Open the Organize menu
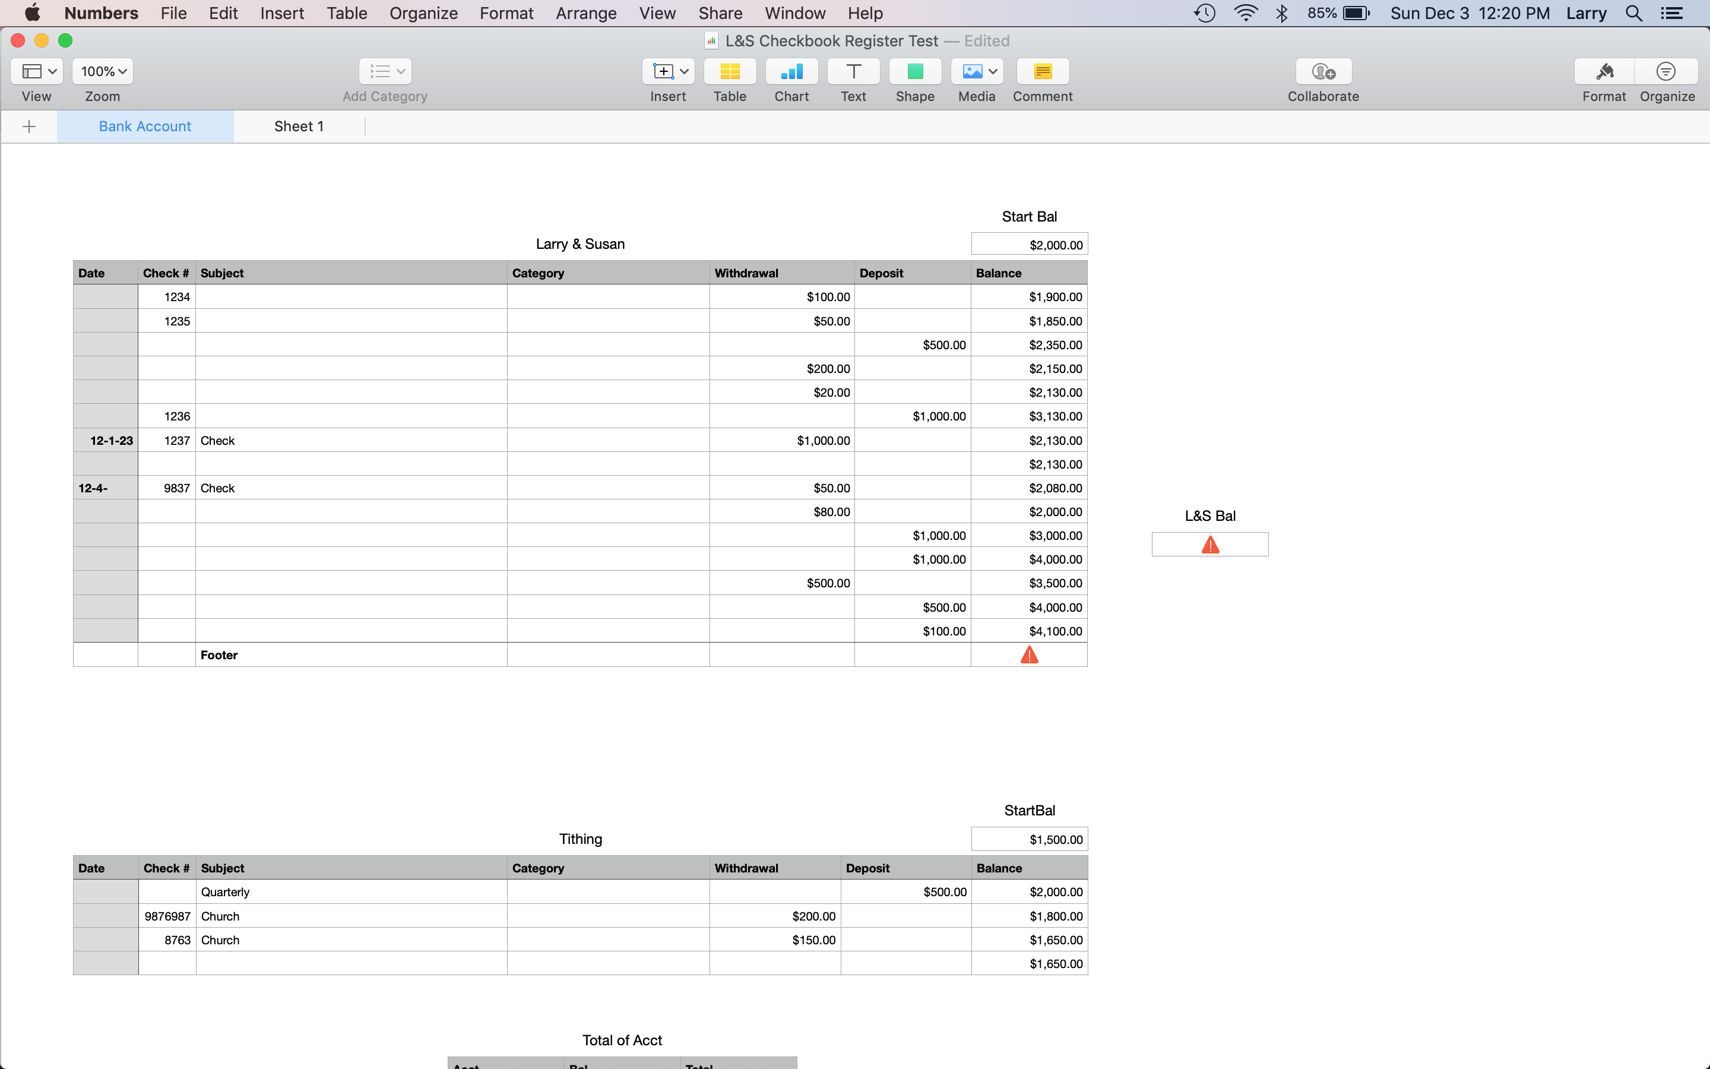Image resolution: width=1710 pixels, height=1069 pixels. [x=423, y=14]
